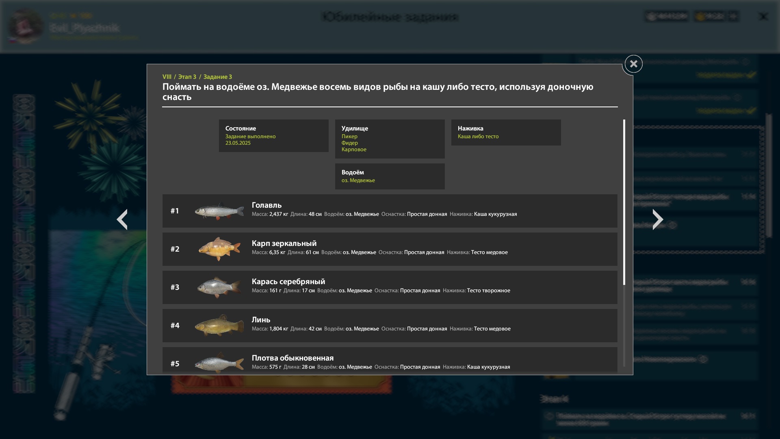The width and height of the screenshot is (780, 439).
Task: Click the Удилище rod types card
Action: (x=390, y=139)
